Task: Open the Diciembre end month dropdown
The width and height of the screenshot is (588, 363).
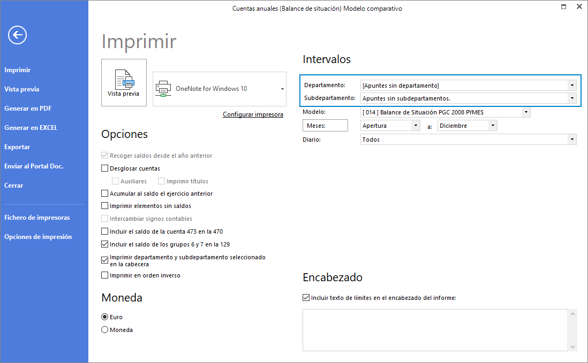Action: pyautogui.click(x=493, y=125)
